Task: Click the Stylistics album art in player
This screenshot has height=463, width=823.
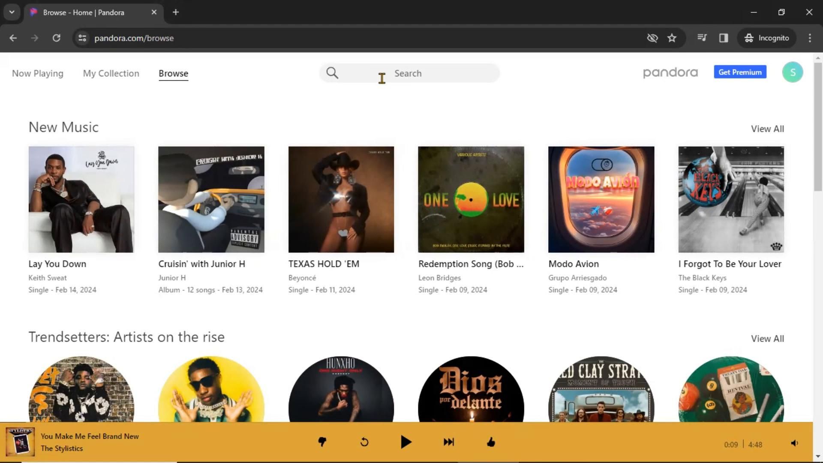Action: point(20,442)
